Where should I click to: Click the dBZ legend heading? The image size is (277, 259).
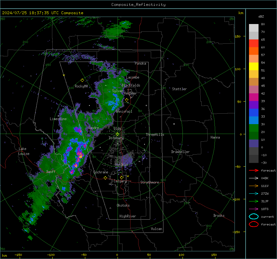(x=261, y=16)
